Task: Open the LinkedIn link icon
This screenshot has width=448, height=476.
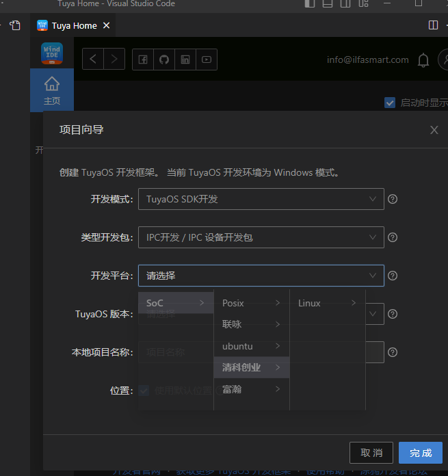Action: coord(185,59)
